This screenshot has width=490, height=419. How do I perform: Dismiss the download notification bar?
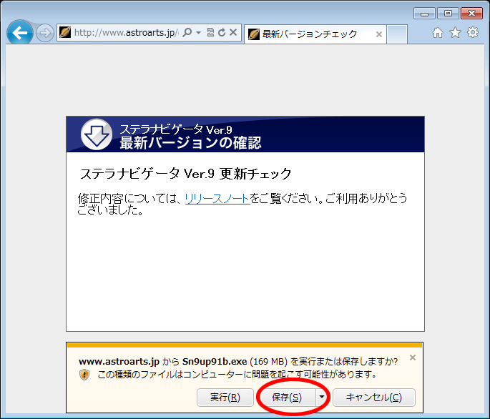click(x=413, y=358)
